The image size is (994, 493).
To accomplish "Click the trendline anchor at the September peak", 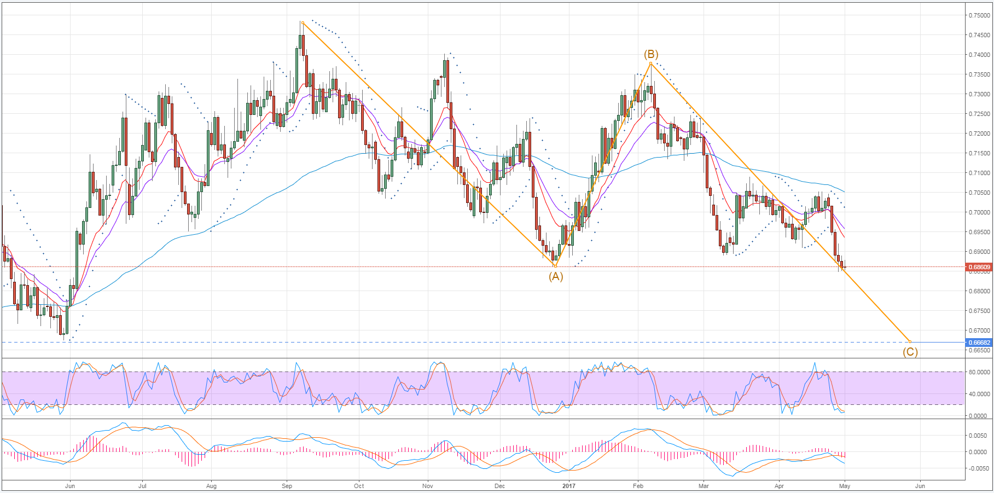I will 303,22.
